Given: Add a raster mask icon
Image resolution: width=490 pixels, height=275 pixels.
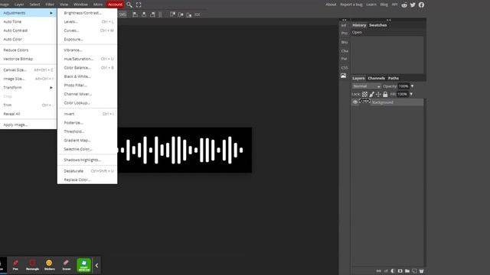Looking at the screenshot, I should (400, 271).
